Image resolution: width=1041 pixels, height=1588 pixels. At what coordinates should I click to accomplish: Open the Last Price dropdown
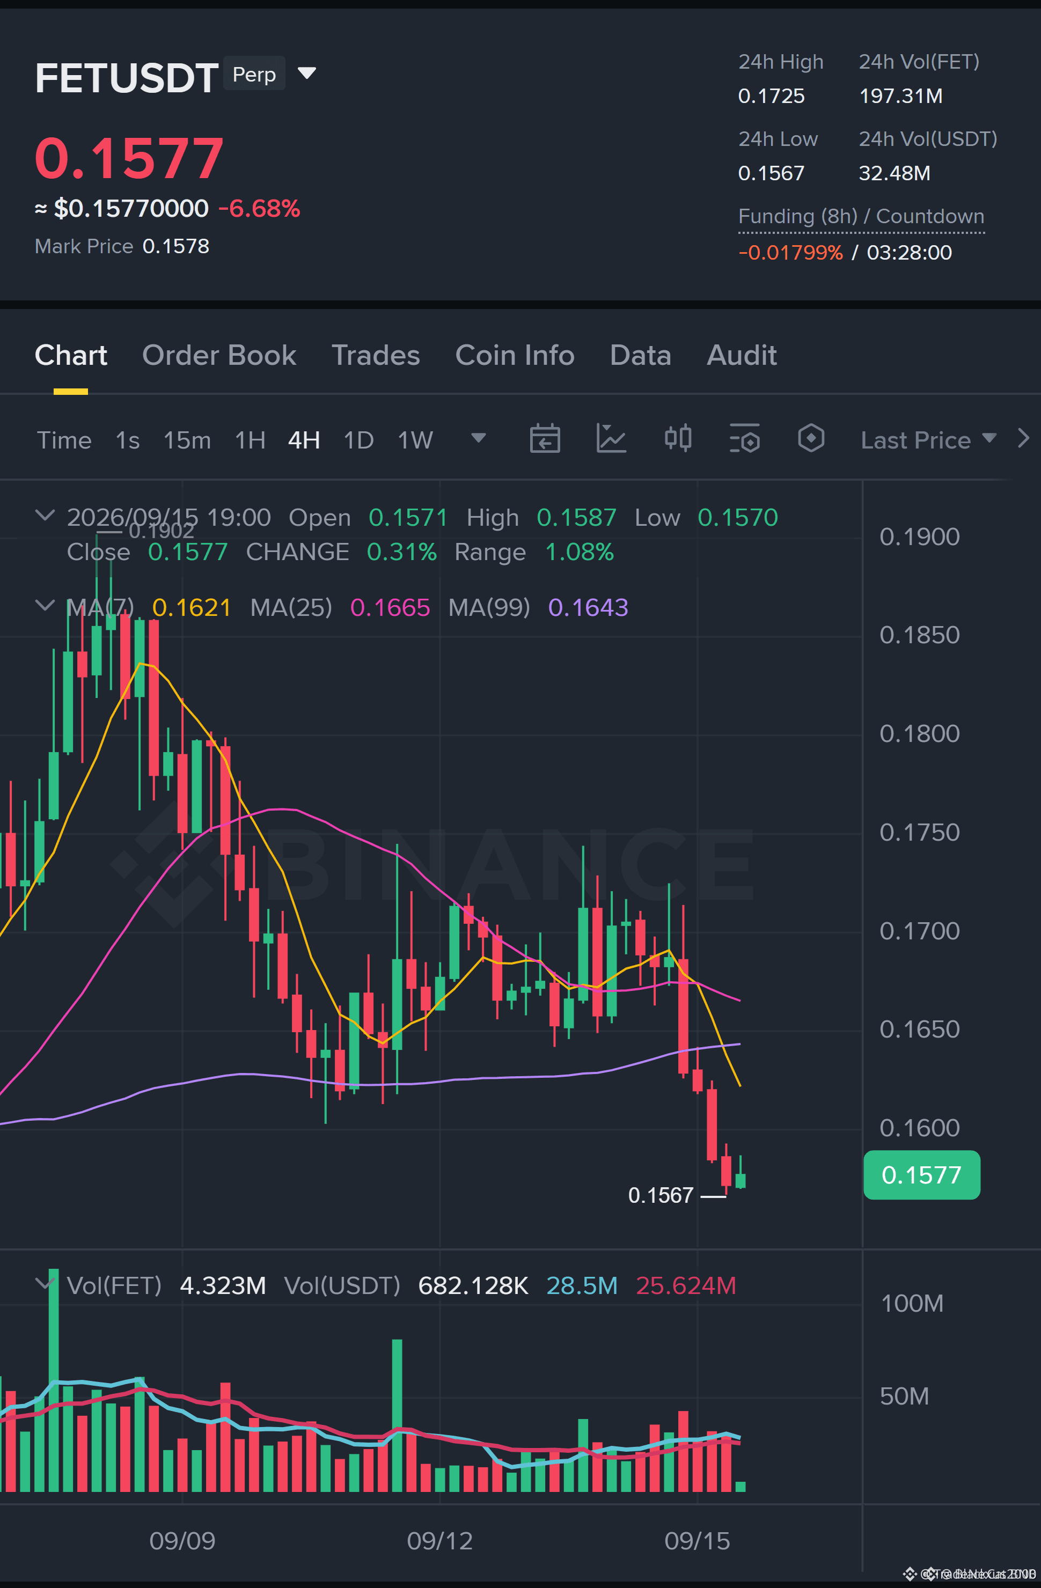tap(928, 440)
